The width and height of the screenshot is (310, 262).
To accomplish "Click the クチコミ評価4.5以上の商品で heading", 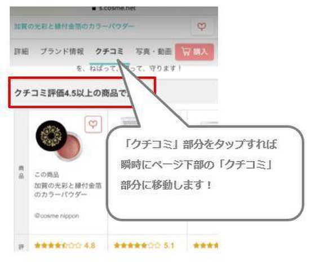I will pyautogui.click(x=72, y=93).
